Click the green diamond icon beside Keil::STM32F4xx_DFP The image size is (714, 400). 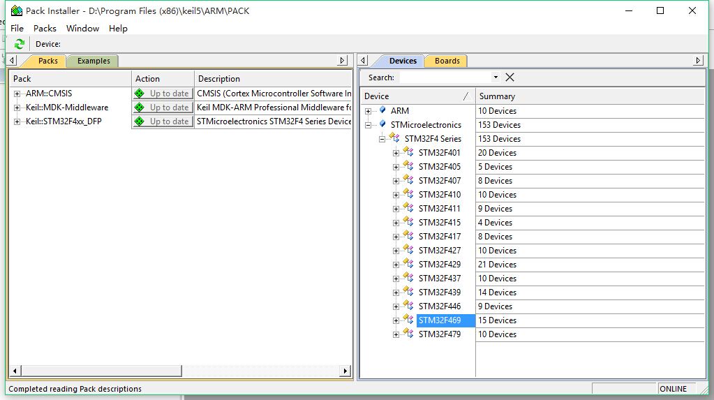pos(140,121)
